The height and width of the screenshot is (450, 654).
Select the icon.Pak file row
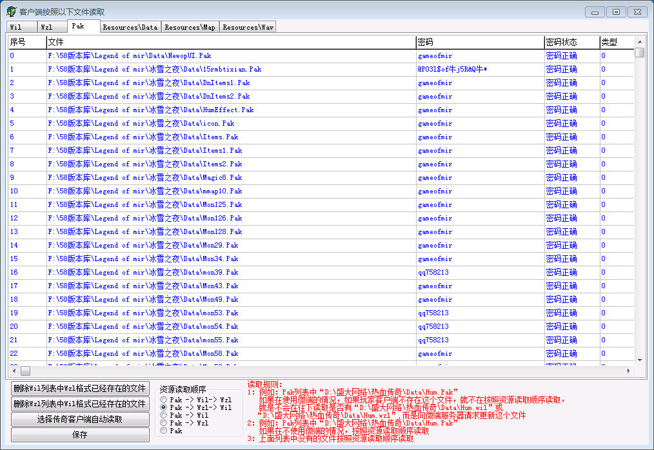(x=321, y=123)
